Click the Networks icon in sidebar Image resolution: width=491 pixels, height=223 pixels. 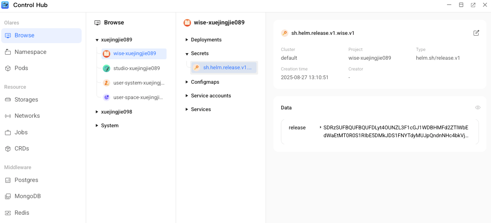(8, 116)
